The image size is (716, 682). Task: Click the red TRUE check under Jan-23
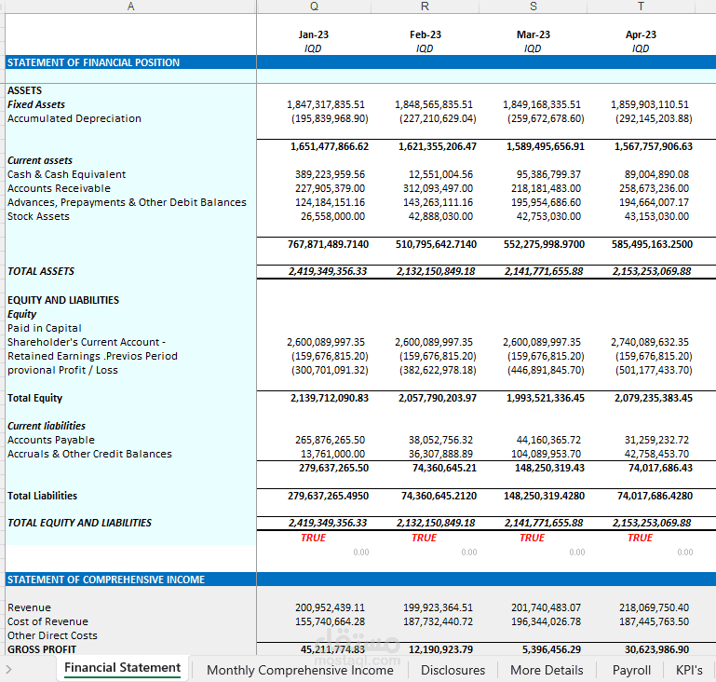[x=313, y=538]
